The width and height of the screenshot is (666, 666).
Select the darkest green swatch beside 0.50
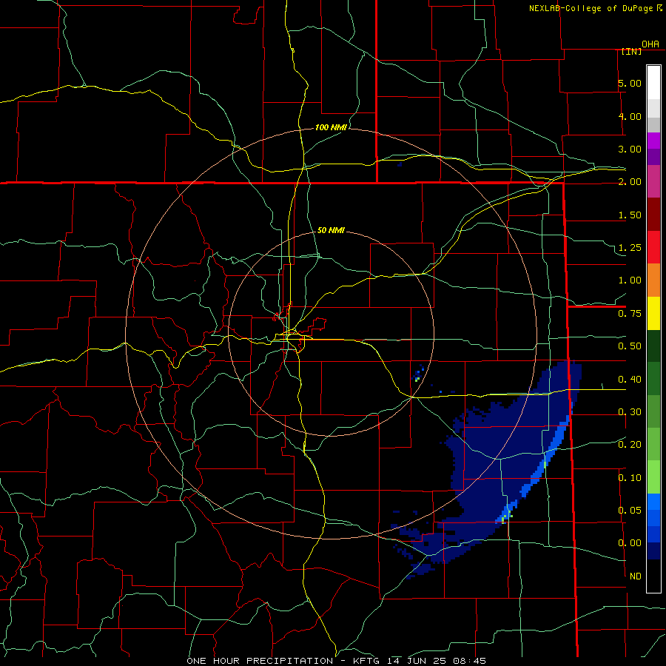653,346
